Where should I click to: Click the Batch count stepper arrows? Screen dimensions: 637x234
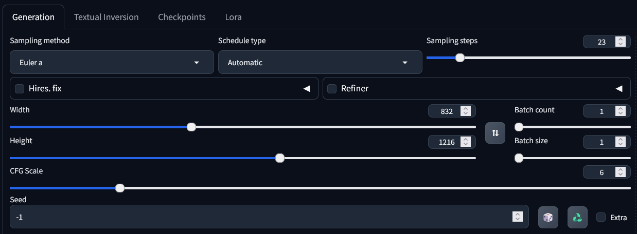pos(621,111)
